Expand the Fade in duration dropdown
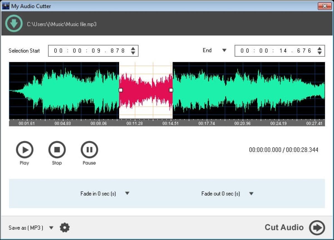334x240 pixels. pyautogui.click(x=127, y=193)
